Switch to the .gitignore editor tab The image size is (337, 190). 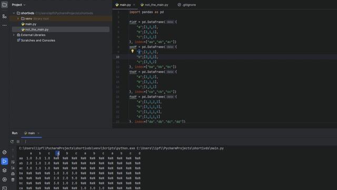pyautogui.click(x=187, y=5)
